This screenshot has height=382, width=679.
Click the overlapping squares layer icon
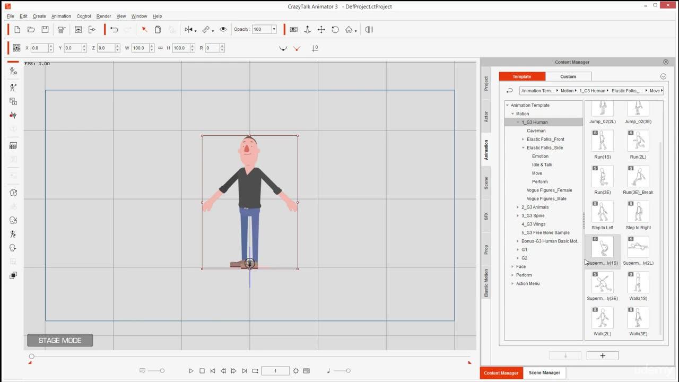tap(13, 275)
